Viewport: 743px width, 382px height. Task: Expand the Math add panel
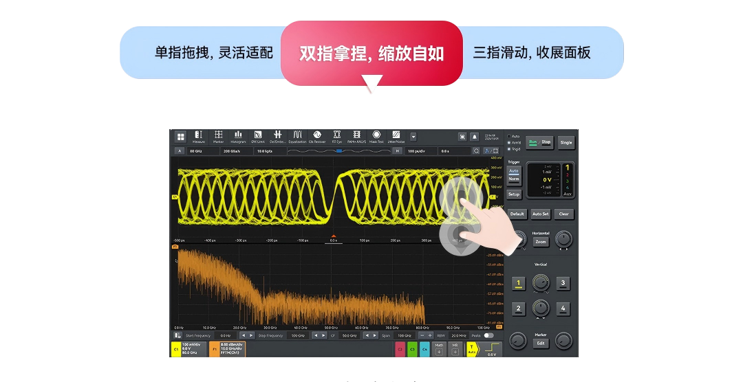click(x=439, y=350)
